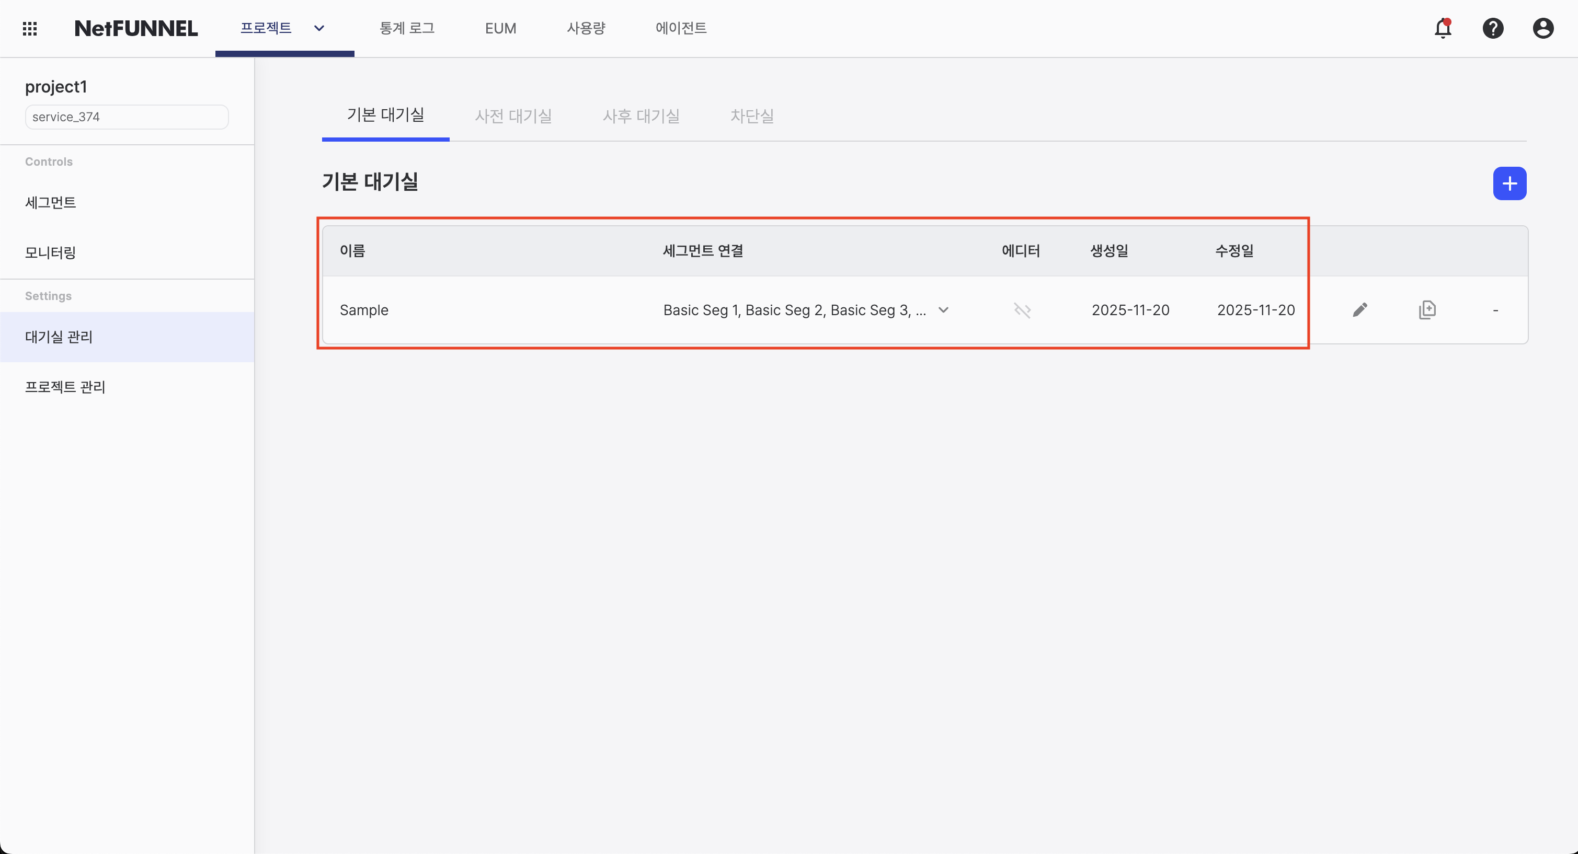Open 모니터링 from the sidebar
The width and height of the screenshot is (1578, 854).
click(x=50, y=252)
